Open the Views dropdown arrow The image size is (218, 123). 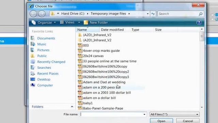click(79, 23)
